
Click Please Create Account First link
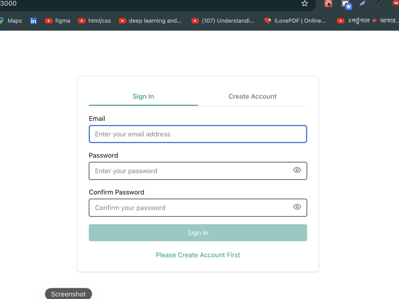[198, 255]
